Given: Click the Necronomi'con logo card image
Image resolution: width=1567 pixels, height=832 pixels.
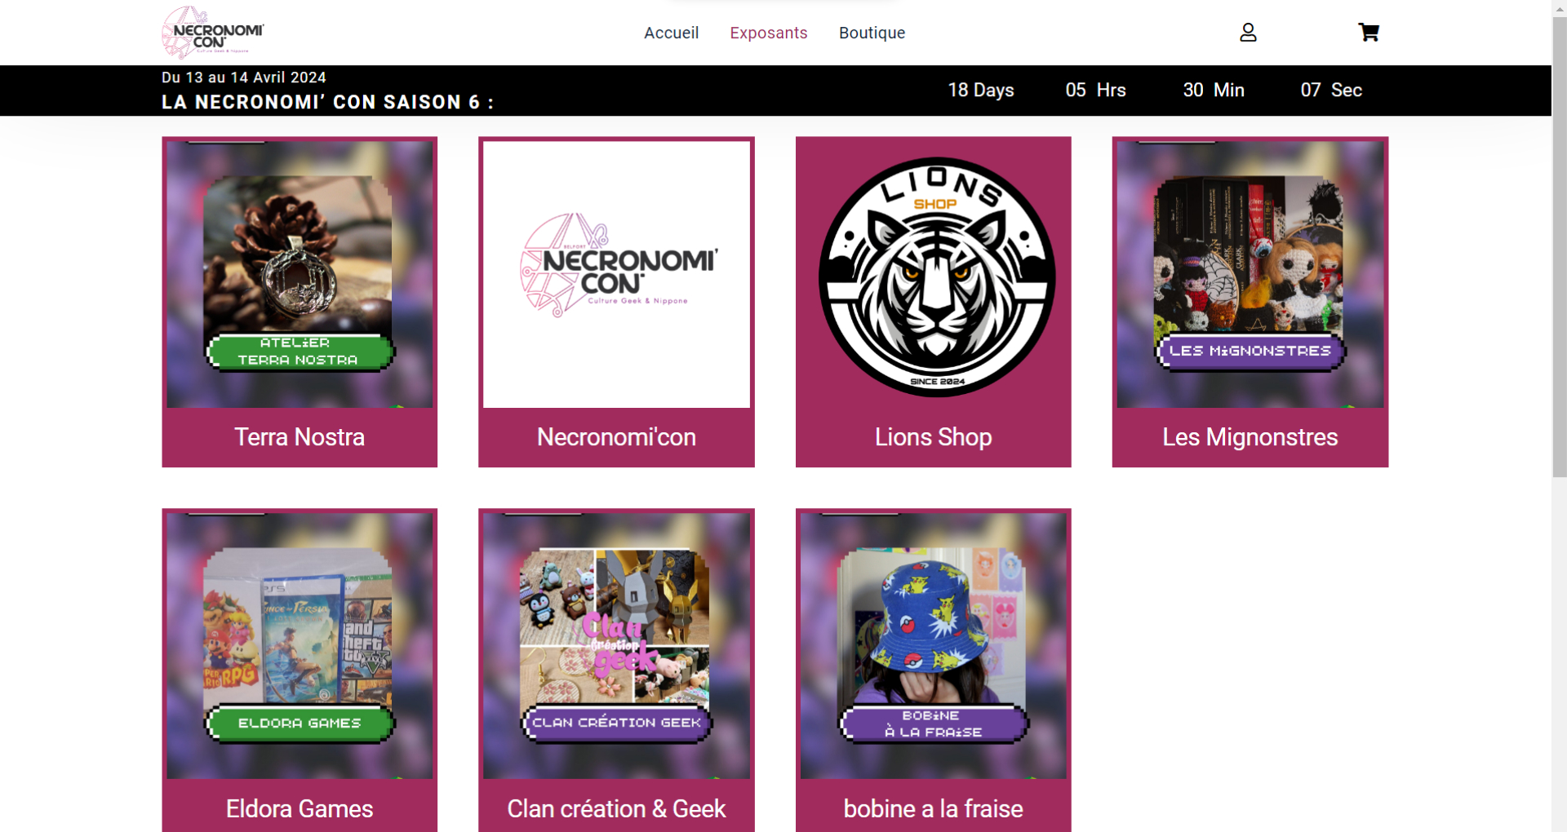Looking at the screenshot, I should click(616, 274).
